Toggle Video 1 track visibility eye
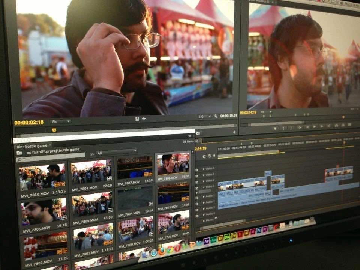 196,188
